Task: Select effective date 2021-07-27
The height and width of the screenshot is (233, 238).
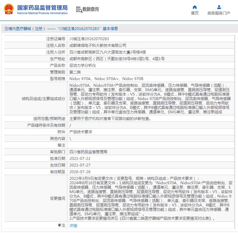Action: [x=80, y=165]
